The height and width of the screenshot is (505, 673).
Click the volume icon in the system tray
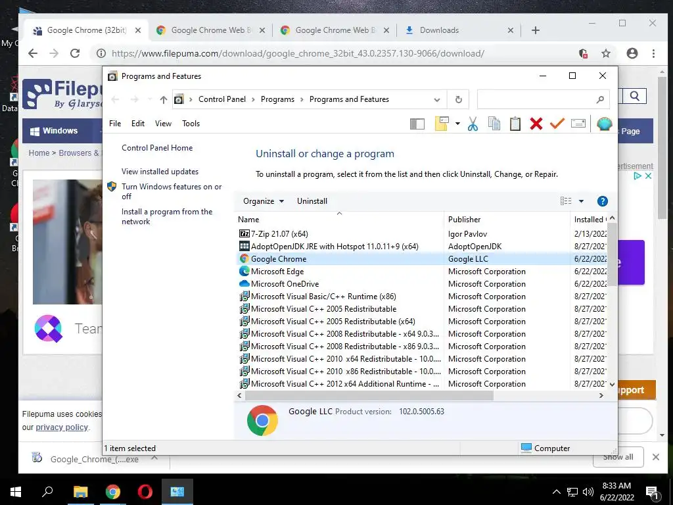click(588, 492)
